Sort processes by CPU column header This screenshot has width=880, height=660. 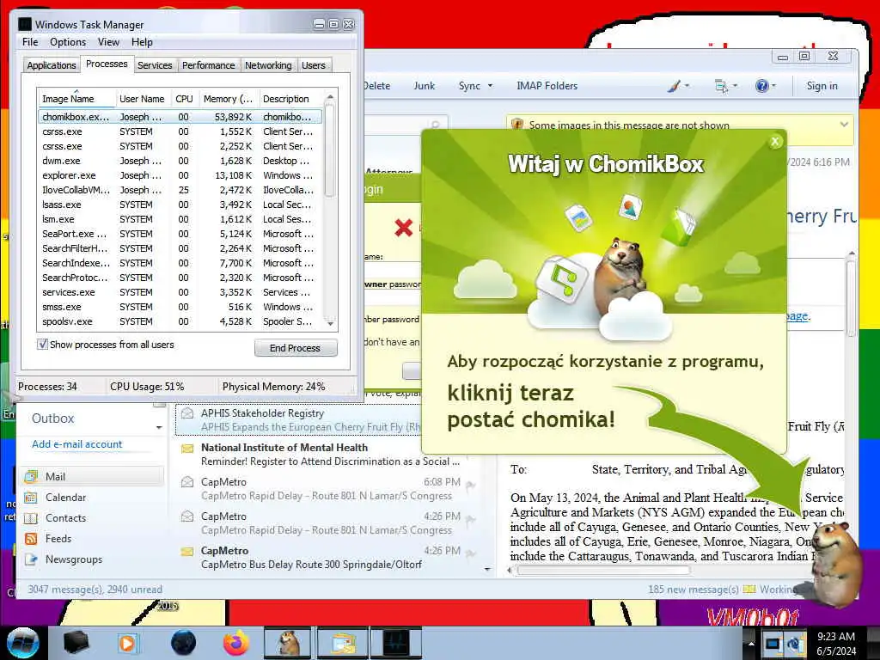tap(184, 99)
